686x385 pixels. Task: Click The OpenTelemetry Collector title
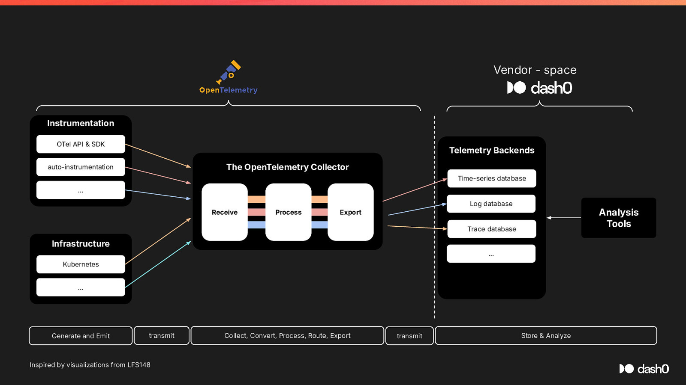pyautogui.click(x=288, y=167)
